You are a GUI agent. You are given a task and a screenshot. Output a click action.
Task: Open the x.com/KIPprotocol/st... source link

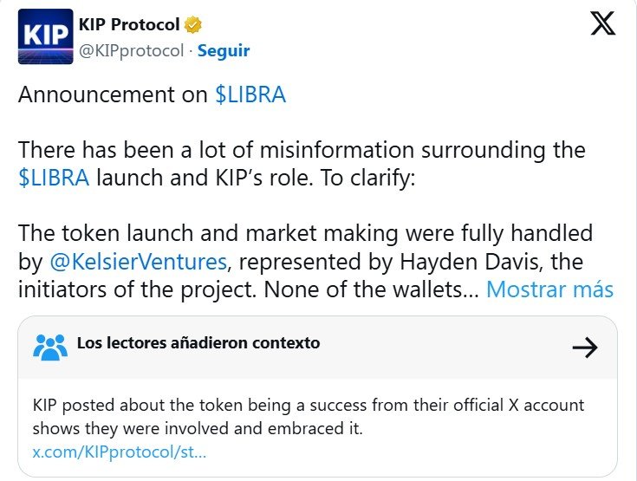click(x=120, y=452)
